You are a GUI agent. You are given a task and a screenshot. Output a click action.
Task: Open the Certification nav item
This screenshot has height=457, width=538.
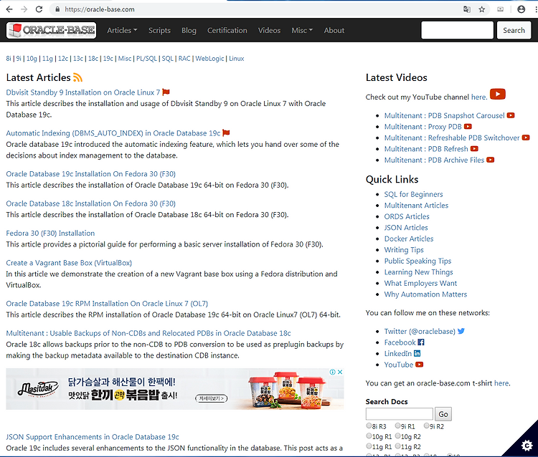[227, 30]
